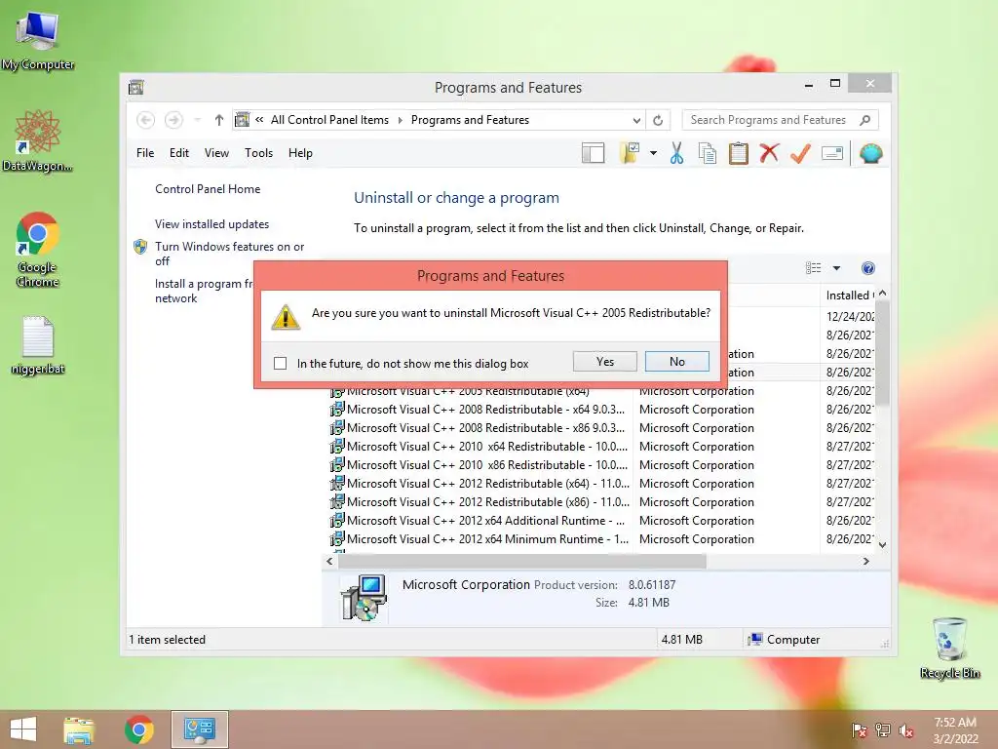
Task: Click the vertical scrollbar thumb
Action: [882, 353]
